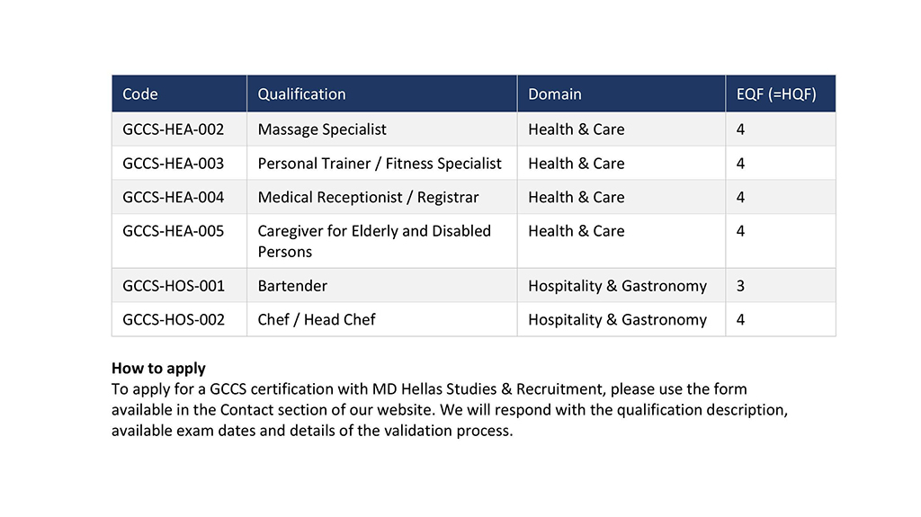Click the Bartender row's Hospitality & Gastronomy domain
Image resolution: width=921 pixels, height=517 pixels.
pyautogui.click(x=617, y=286)
